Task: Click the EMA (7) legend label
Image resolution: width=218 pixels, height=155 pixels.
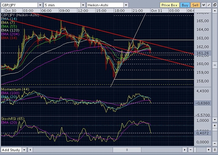Action: click(8, 23)
